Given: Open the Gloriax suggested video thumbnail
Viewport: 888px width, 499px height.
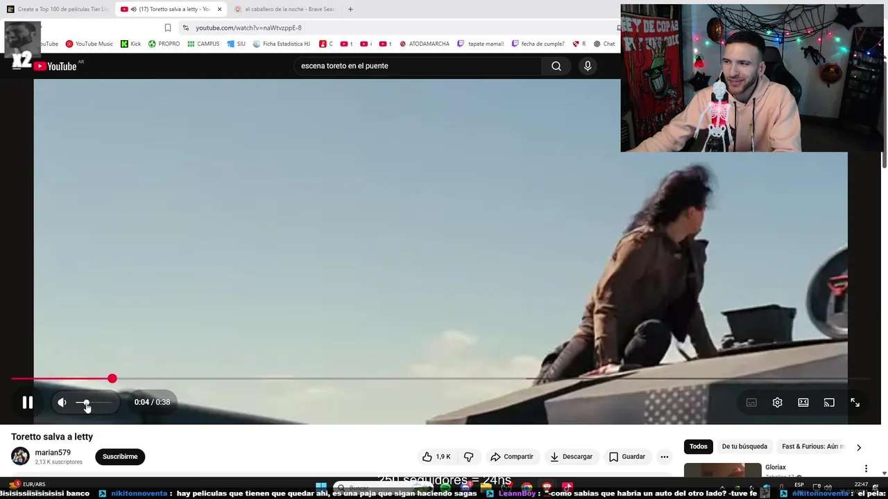Looking at the screenshot, I should tap(722, 470).
